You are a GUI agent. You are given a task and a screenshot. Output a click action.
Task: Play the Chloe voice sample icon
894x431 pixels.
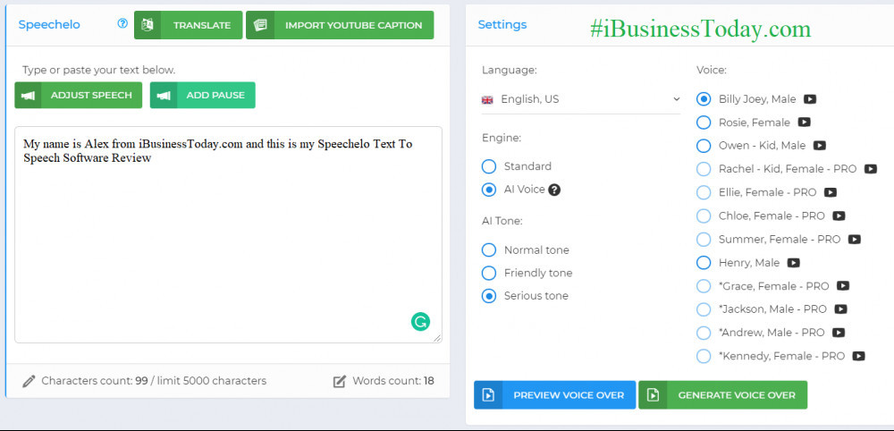(x=839, y=216)
